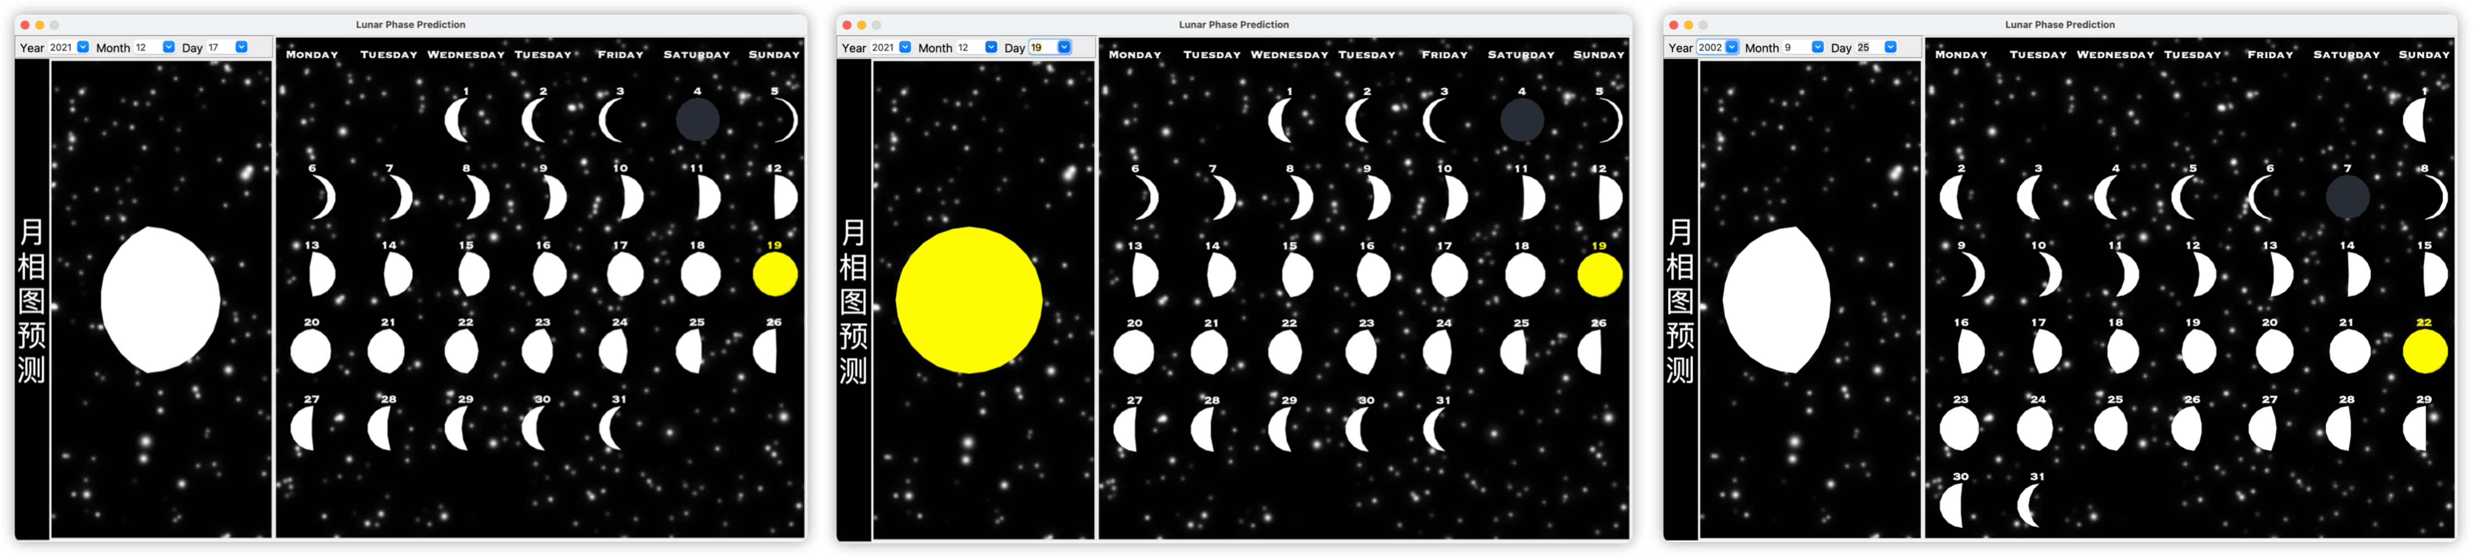Click dark new moon day 4, Day 19 window
Viewport: 2473px width, 558px height.
[x=1522, y=121]
